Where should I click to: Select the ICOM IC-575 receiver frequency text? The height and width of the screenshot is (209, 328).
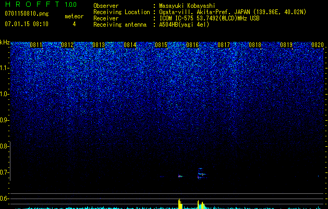pos(209,18)
